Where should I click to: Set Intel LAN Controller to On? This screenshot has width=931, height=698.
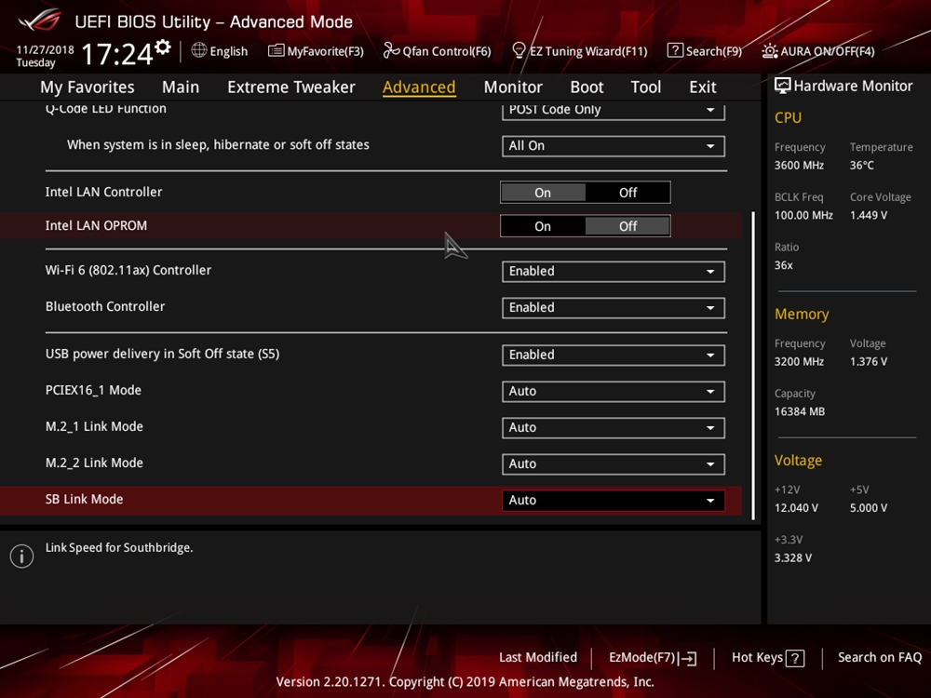[x=543, y=193]
